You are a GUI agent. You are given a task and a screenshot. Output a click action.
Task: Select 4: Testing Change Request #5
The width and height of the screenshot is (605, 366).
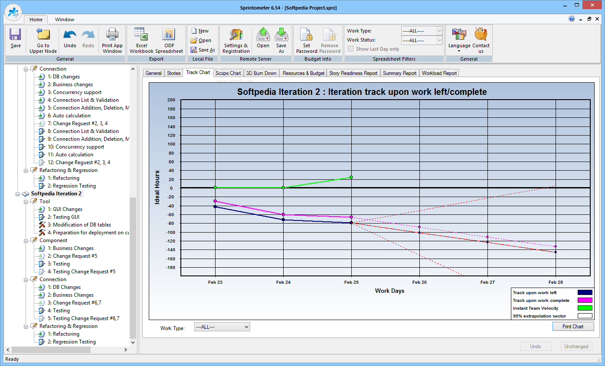point(81,272)
